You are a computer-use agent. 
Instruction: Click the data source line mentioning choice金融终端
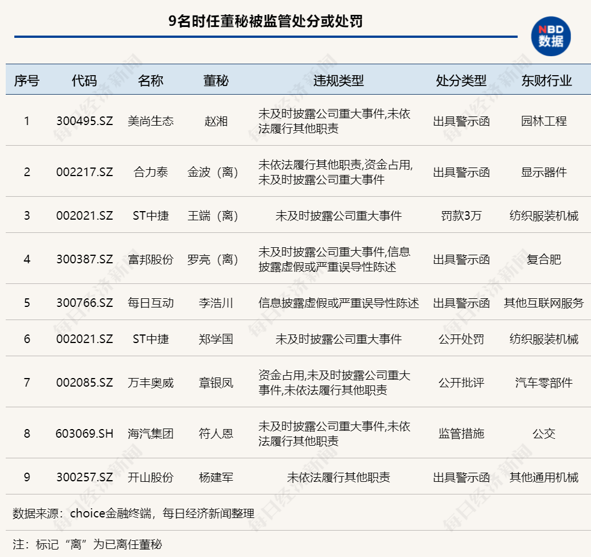tap(134, 513)
